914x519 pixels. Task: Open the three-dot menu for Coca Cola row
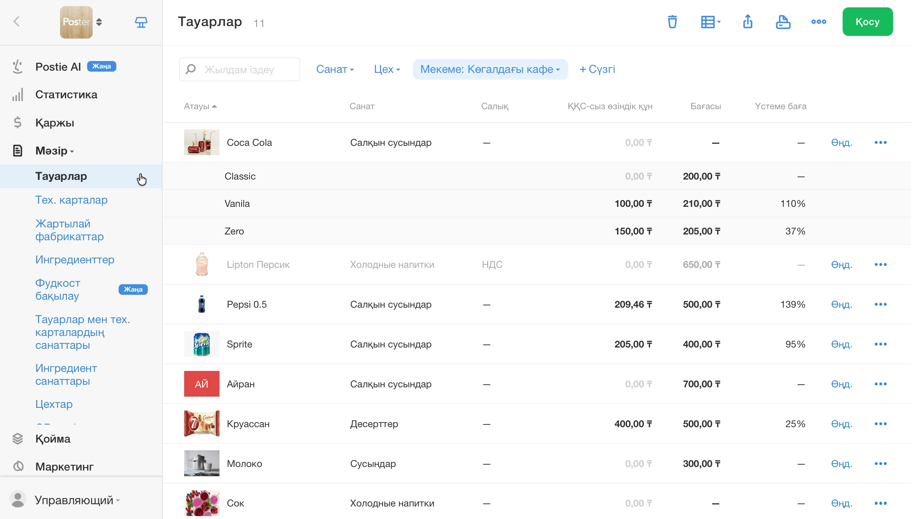pos(881,143)
